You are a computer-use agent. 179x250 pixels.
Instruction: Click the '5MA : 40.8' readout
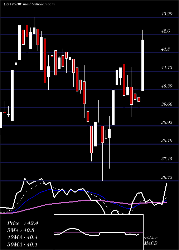(21, 230)
